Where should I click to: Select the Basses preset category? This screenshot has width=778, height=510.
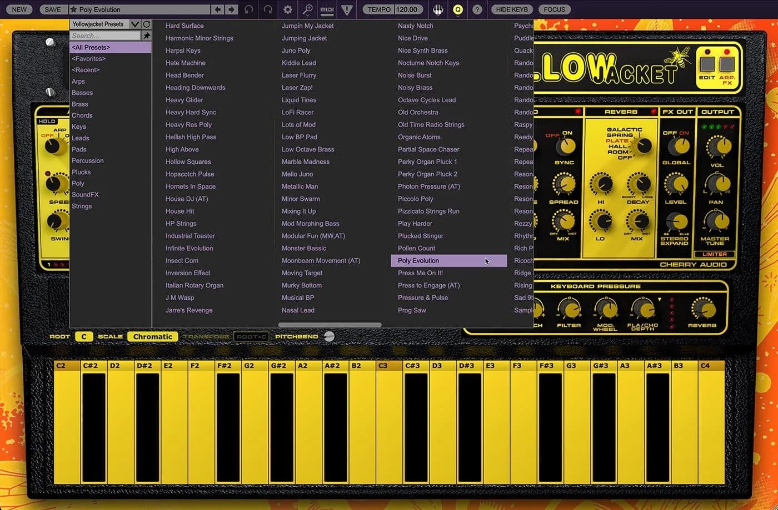coord(82,93)
